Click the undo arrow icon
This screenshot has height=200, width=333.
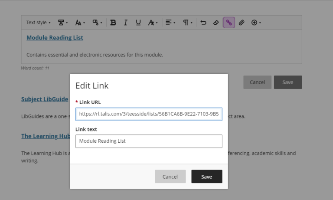coord(203,23)
